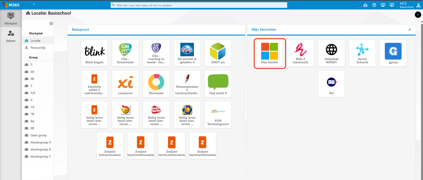The width and height of the screenshot is (423, 180).
Task: Open the user account icon
Action: 418,5
